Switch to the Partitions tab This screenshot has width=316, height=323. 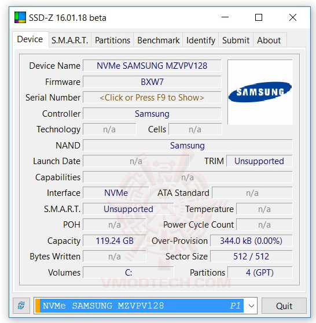[x=112, y=40]
